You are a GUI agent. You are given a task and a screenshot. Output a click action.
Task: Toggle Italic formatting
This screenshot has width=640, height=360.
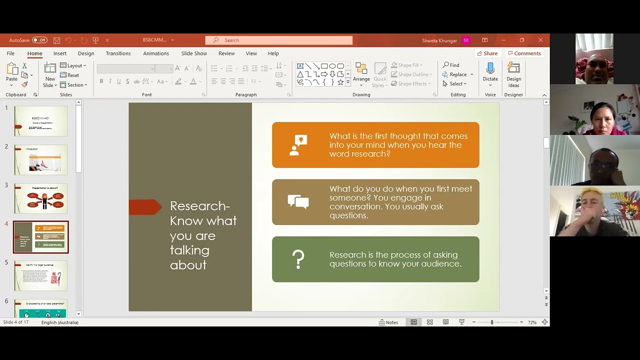coord(110,81)
